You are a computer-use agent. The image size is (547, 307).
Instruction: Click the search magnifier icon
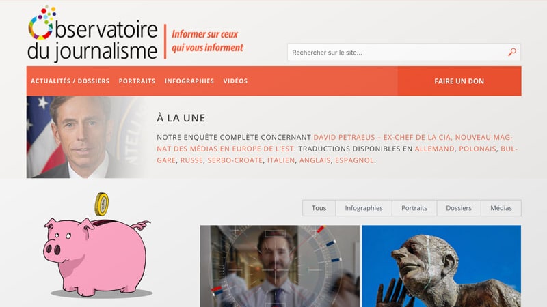point(511,53)
